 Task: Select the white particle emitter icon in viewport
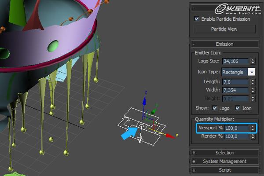coord(140,128)
